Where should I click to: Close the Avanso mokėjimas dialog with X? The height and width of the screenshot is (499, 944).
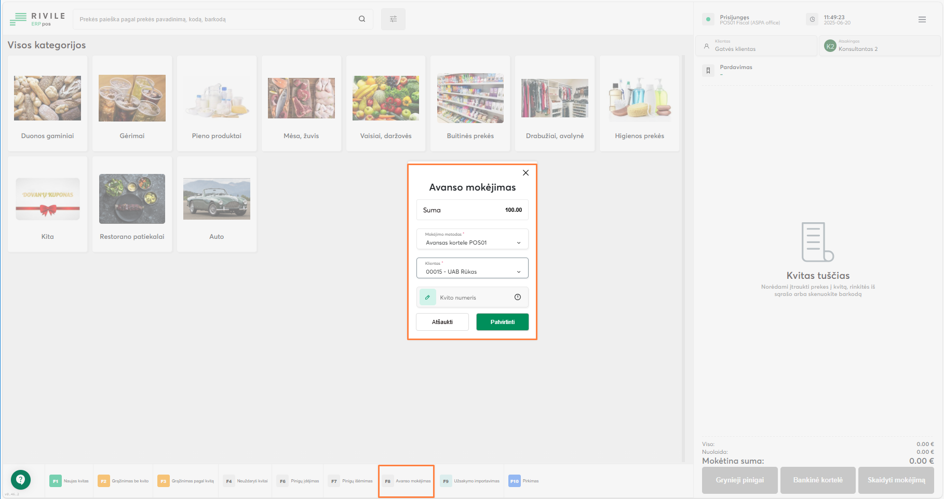click(525, 173)
